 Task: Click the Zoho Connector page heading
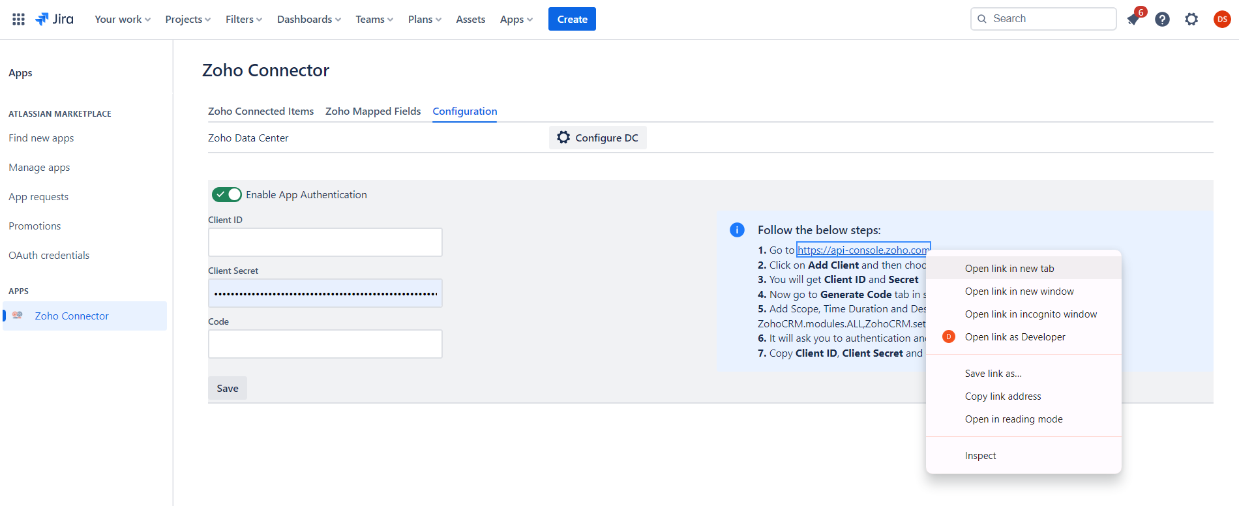click(265, 70)
